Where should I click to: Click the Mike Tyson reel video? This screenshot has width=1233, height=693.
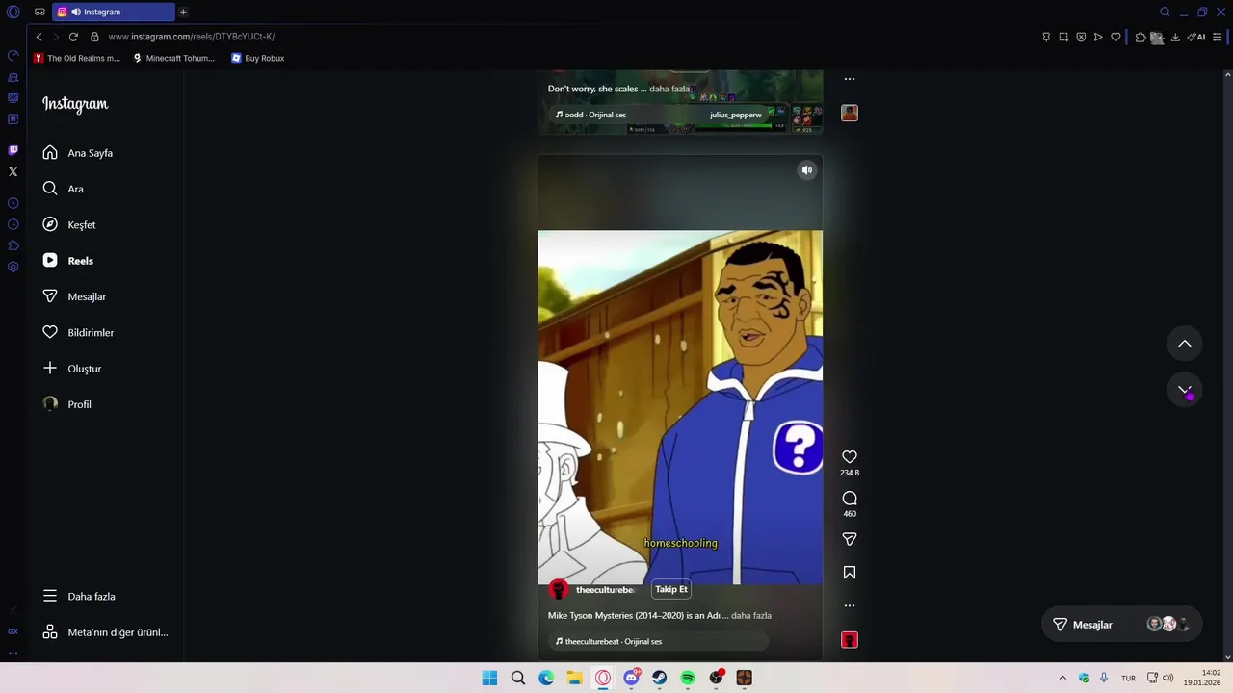(x=680, y=407)
